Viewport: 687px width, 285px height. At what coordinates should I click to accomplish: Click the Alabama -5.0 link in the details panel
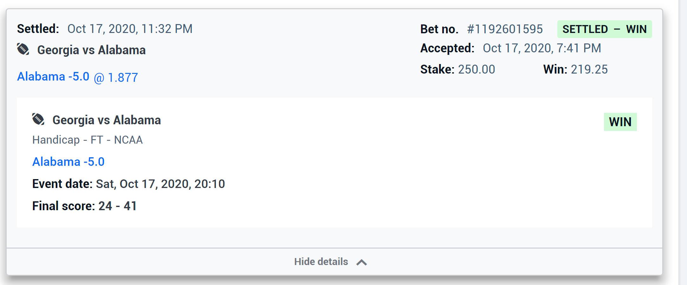click(68, 162)
